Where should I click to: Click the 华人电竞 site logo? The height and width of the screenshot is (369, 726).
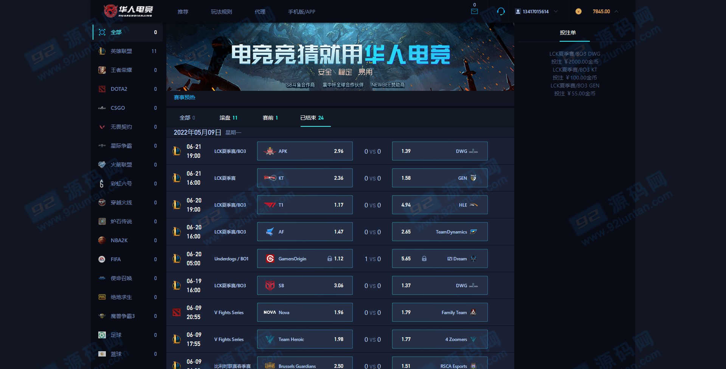point(128,11)
